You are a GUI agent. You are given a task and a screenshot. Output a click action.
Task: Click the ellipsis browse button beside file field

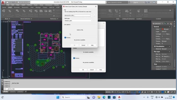tap(95, 16)
